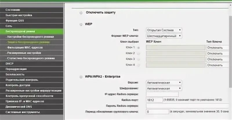Open 'Состояние' in the sidebar menu
The width and height of the screenshot is (232, 120).
pos(32,10)
